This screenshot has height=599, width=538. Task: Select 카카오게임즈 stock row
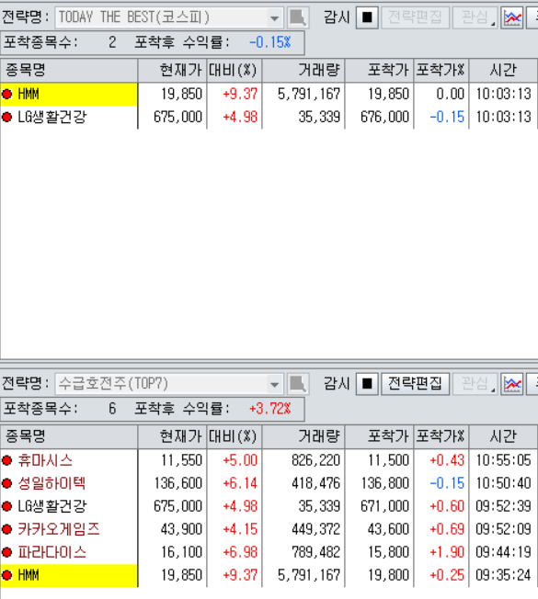click(x=269, y=529)
